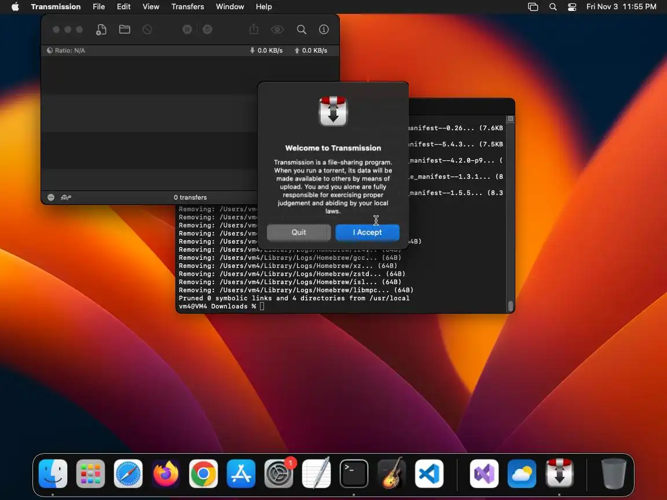The height and width of the screenshot is (500, 667).
Task: Click the 0 transfers status text
Action: (190, 197)
